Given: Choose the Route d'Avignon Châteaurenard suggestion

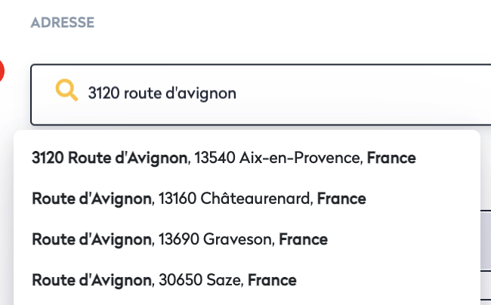Looking at the screenshot, I should (x=199, y=199).
